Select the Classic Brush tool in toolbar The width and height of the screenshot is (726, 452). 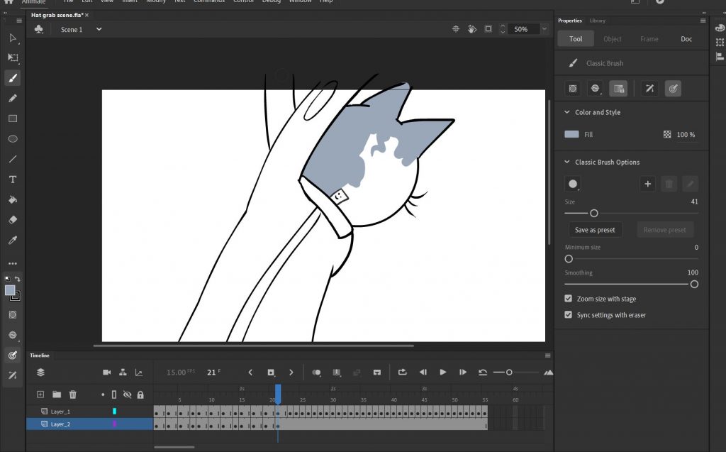click(x=13, y=78)
